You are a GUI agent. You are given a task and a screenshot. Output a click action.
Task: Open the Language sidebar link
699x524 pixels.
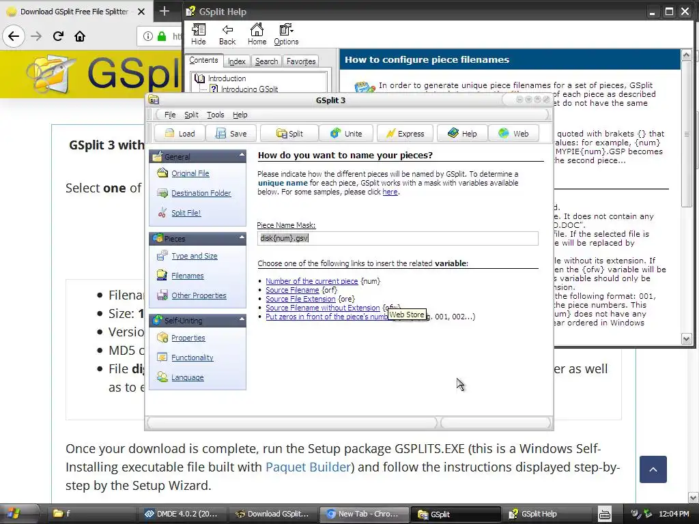point(187,377)
